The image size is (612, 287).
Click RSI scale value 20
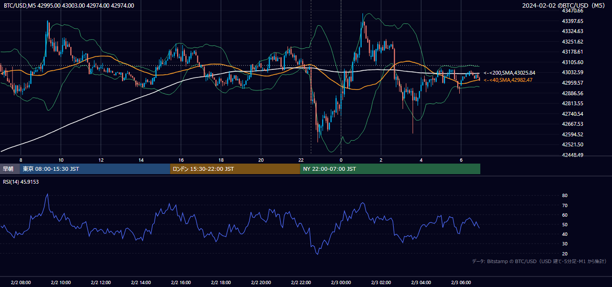[x=565, y=254]
